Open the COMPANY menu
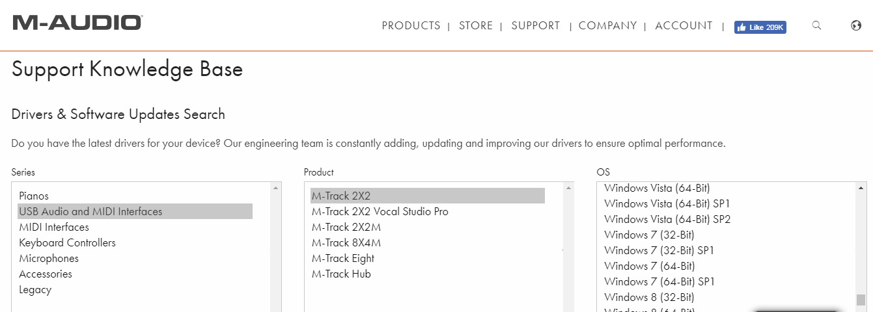Image resolution: width=873 pixels, height=312 pixels. click(607, 26)
